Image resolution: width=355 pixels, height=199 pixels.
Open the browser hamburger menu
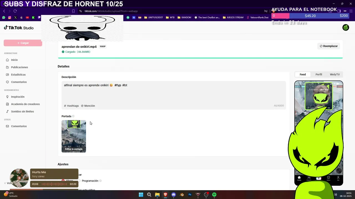(x=351, y=11)
